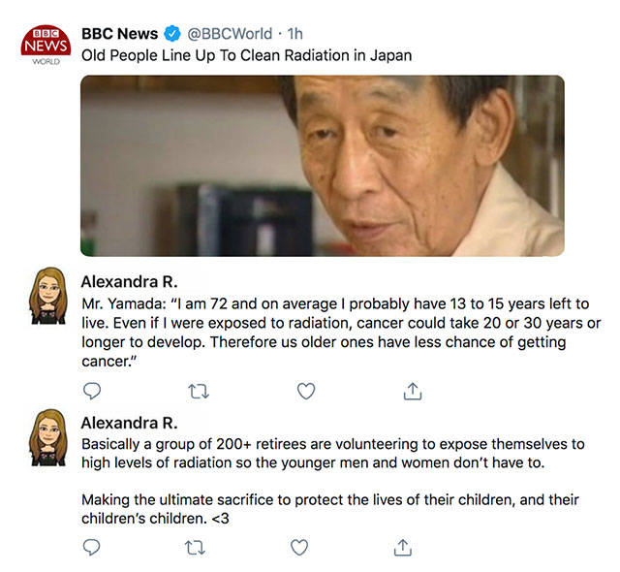Click the blue verified badge beside BBC News
The width and height of the screenshot is (620, 572).
click(x=171, y=34)
